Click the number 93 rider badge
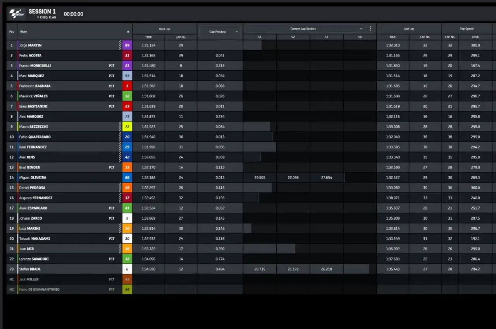 tap(127, 76)
